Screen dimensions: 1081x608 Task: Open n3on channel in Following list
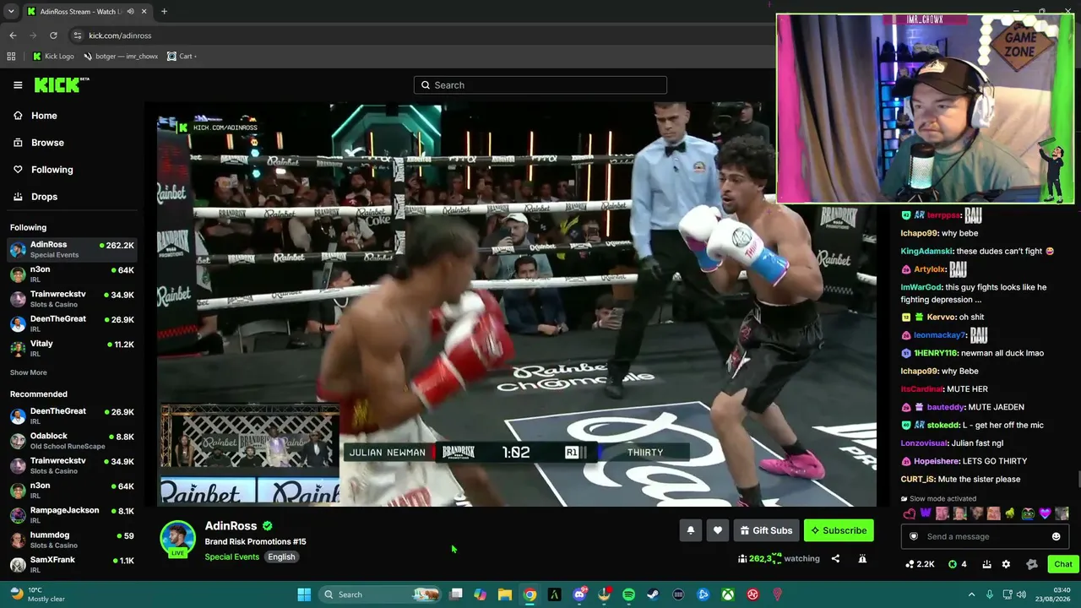click(x=73, y=274)
